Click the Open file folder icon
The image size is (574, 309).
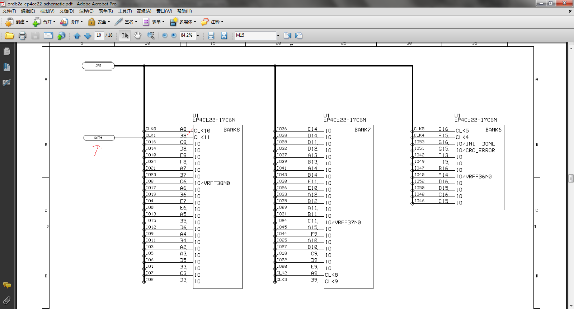click(9, 36)
